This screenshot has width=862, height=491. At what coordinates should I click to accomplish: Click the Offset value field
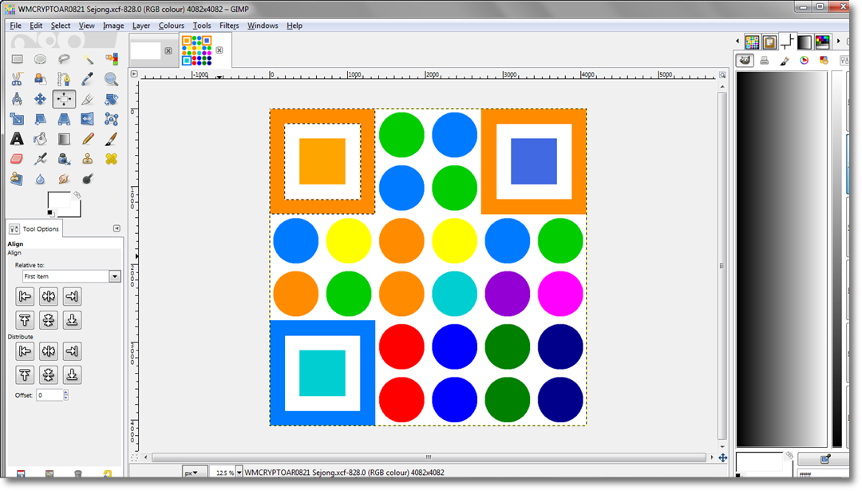pyautogui.click(x=49, y=395)
